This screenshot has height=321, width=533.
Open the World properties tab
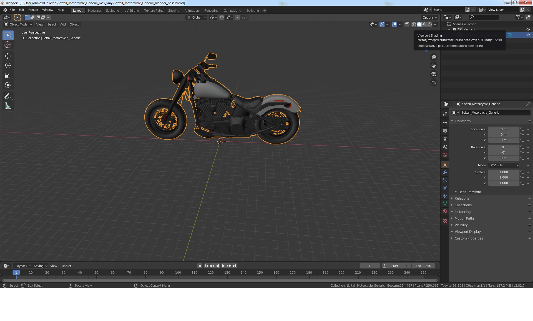tap(445, 155)
